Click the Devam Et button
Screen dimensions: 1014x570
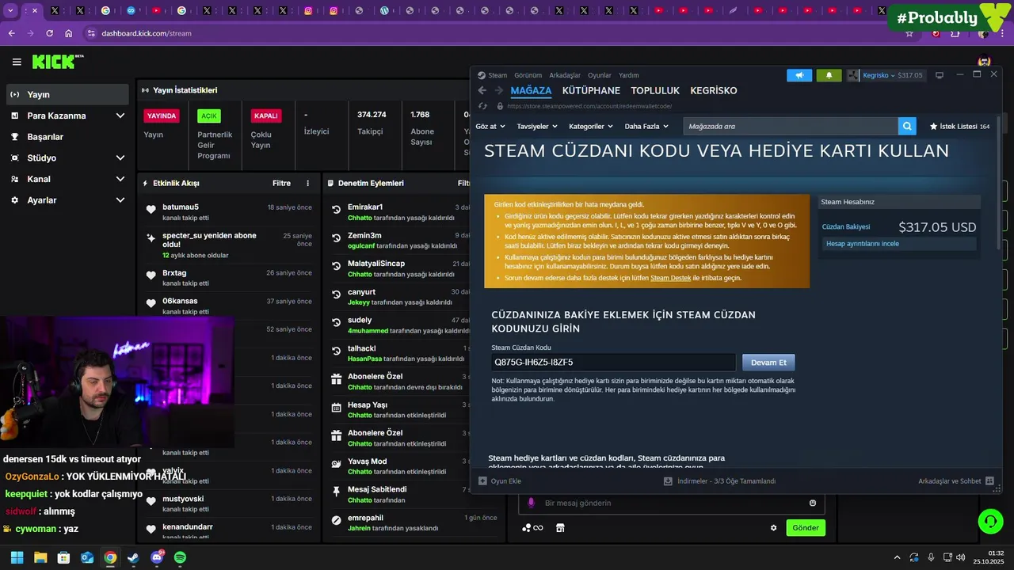pyautogui.click(x=768, y=363)
